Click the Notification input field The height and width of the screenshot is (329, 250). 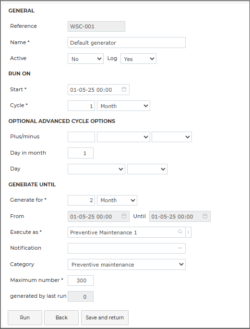(127, 248)
